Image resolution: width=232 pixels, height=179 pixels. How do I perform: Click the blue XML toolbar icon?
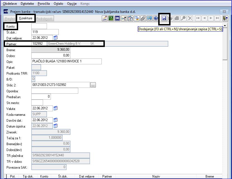(x=117, y=18)
